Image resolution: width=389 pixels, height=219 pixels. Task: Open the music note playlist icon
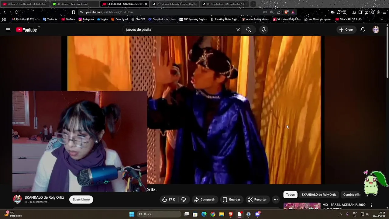tap(354, 12)
